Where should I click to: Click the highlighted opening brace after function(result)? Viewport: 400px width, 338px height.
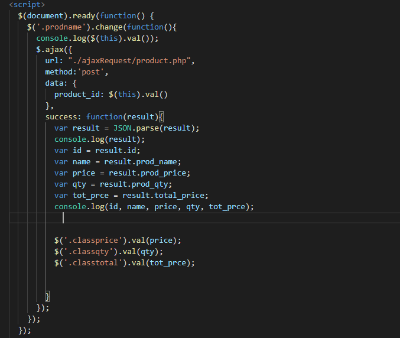pos(161,117)
